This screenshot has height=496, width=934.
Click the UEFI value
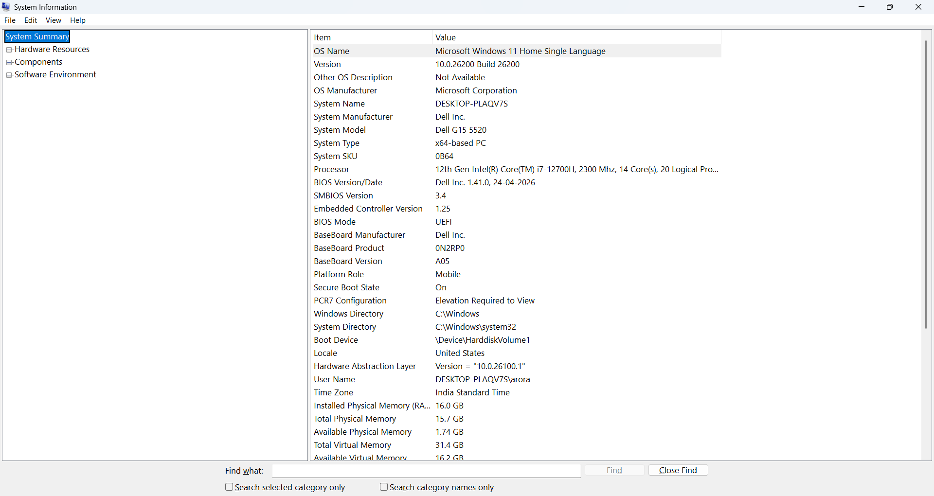[x=444, y=222]
